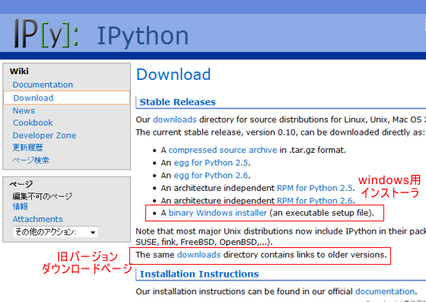Click the 編集不可のページ text
Screen dimensions: 426x302
43,196
